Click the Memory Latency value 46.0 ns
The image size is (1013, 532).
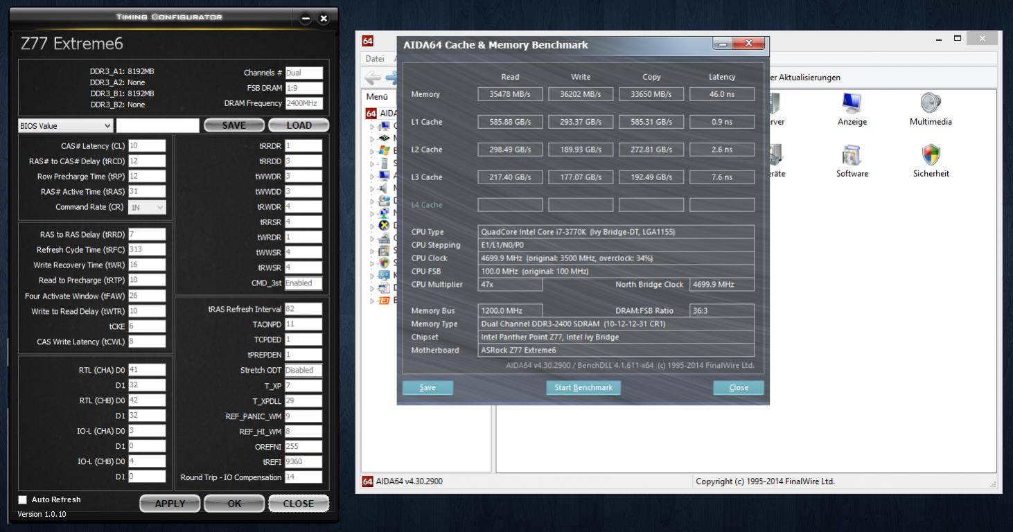coord(722,94)
